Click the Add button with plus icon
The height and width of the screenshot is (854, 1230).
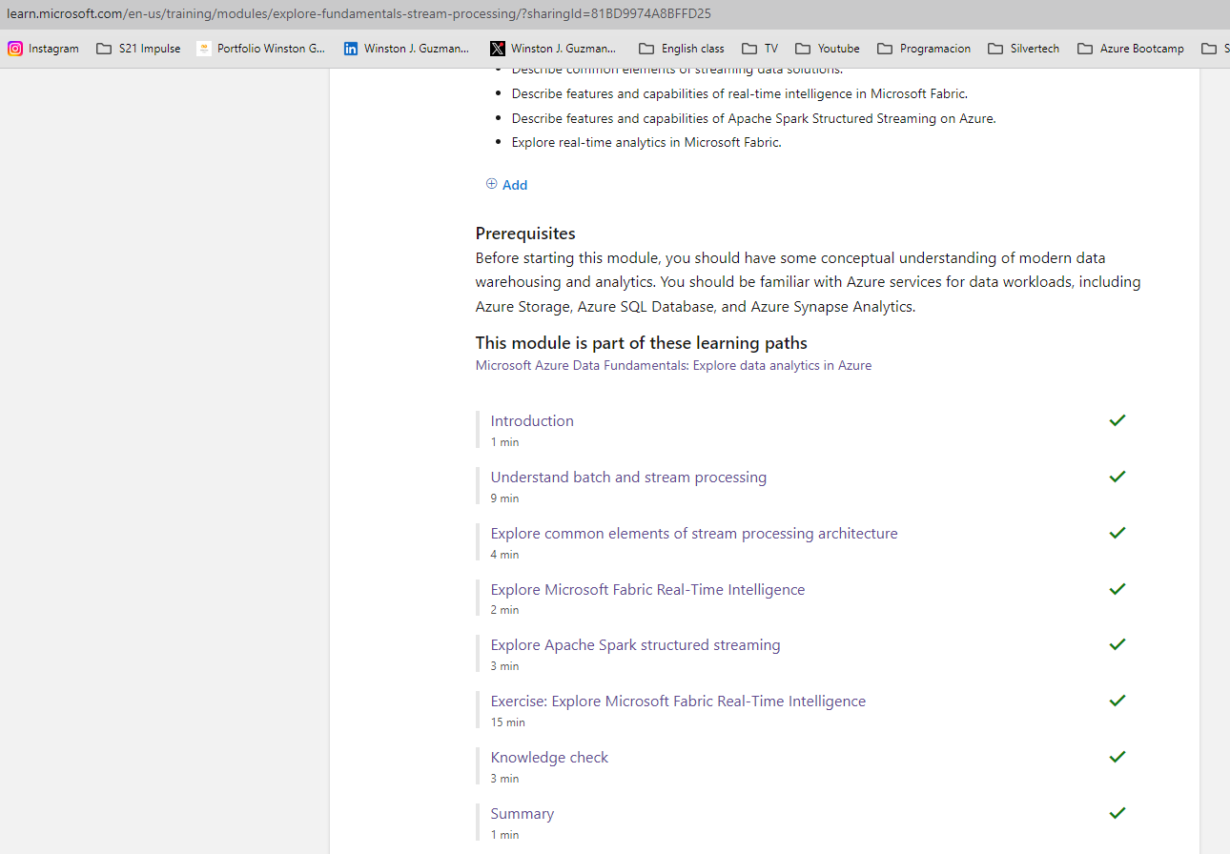click(x=506, y=185)
